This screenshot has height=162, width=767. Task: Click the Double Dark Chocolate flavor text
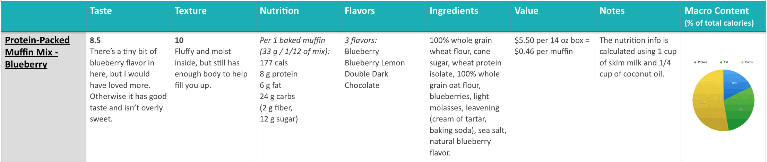click(x=367, y=80)
